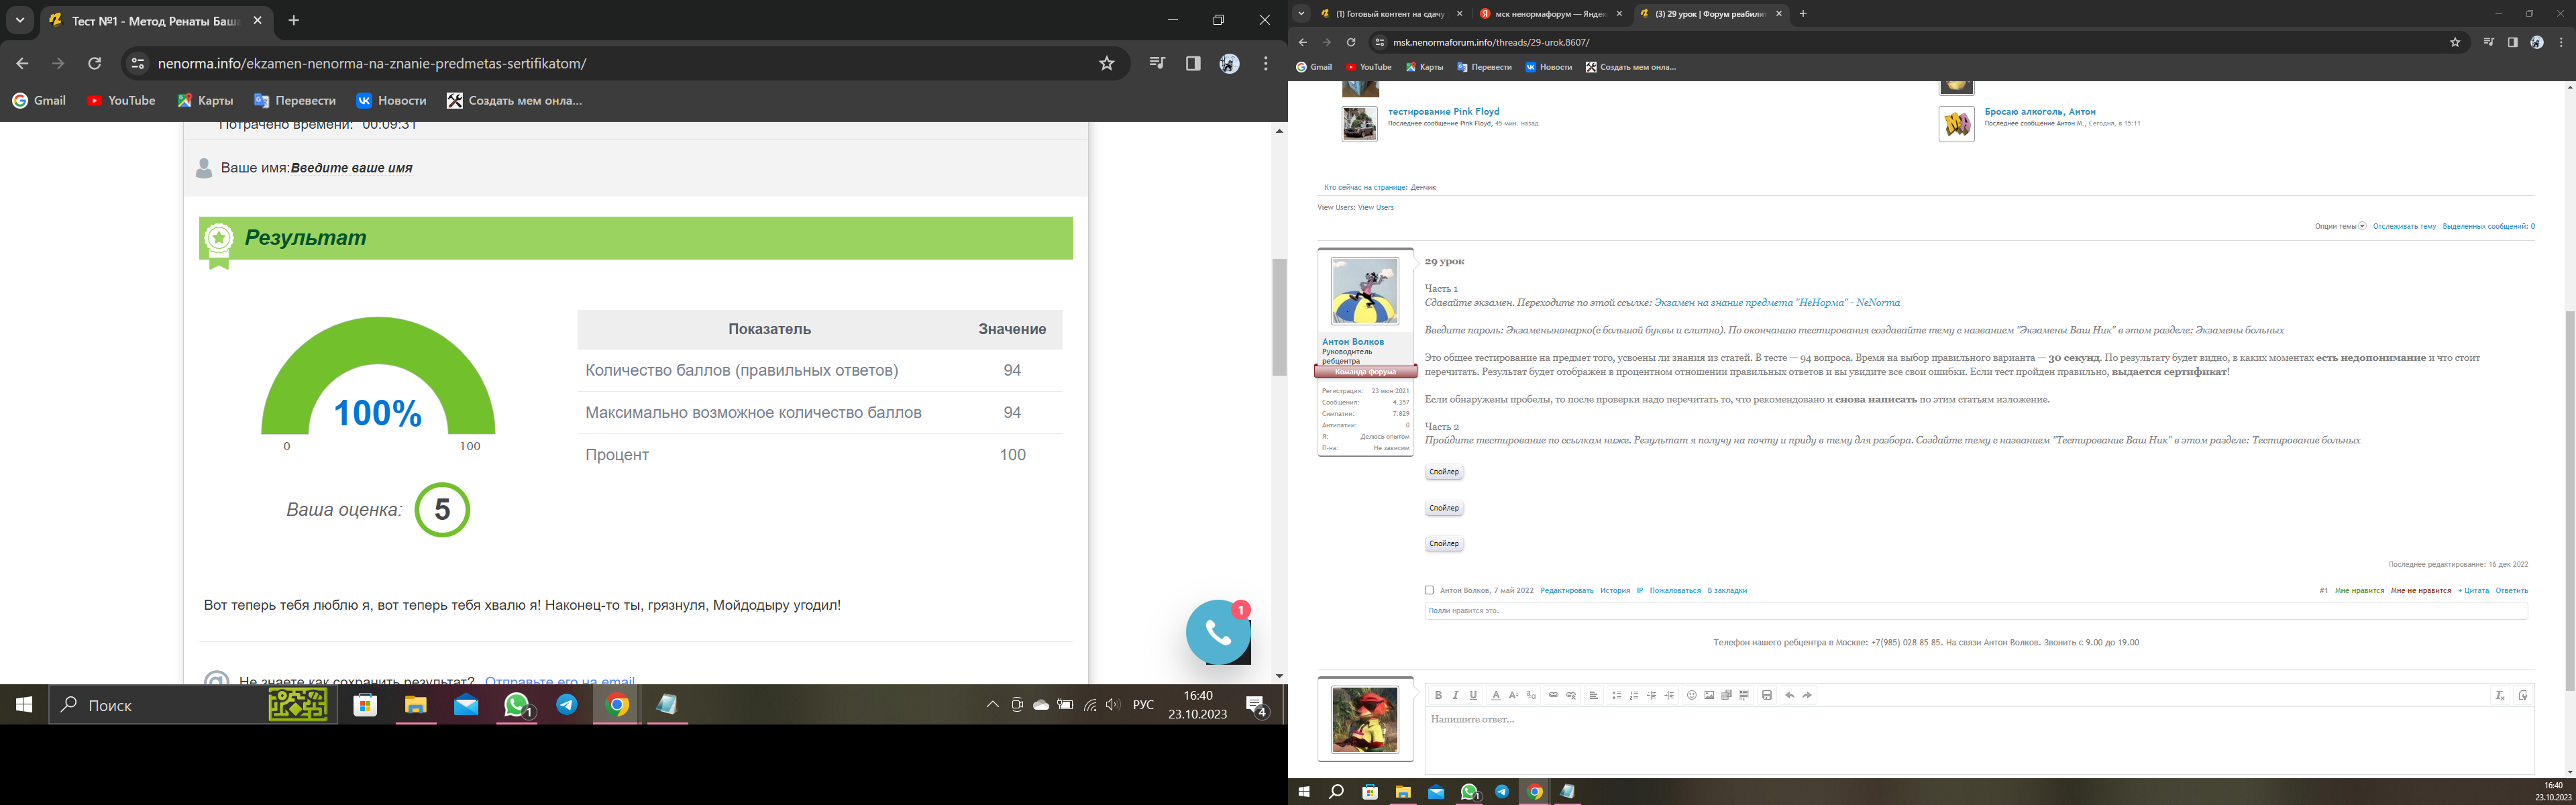Reload page in left Chrome window
Viewport: 2576px width, 805px height.
(94, 63)
